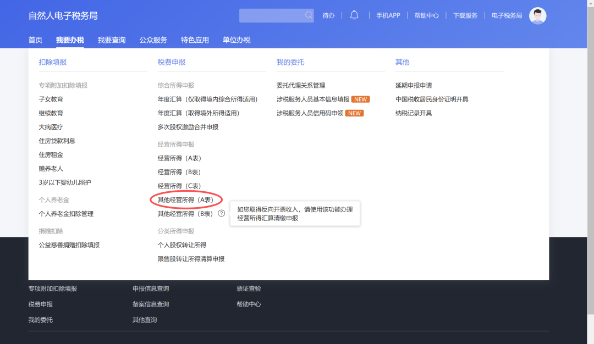Screen dimensions: 594x344
Task: Open 多次股权激励合并申报
Action: click(x=188, y=127)
